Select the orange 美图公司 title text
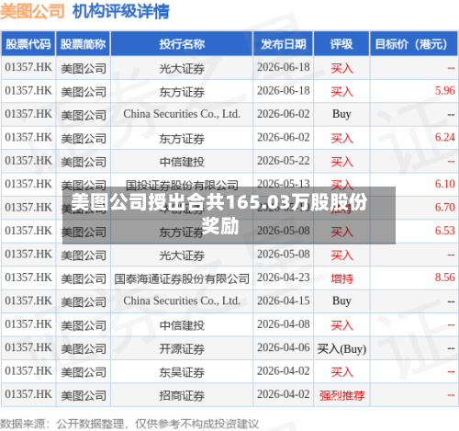This screenshot has width=459, height=431. pyautogui.click(x=32, y=12)
